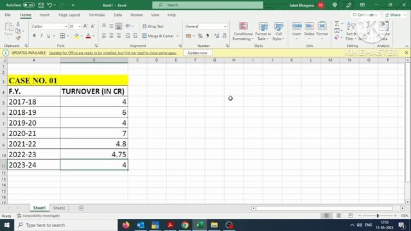Screen dimensions: 411x231
Task: Click the Bottom Align icon
Action: pyautogui.click(x=118, y=26)
